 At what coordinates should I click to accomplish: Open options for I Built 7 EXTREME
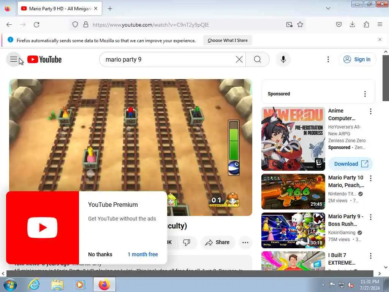click(371, 256)
